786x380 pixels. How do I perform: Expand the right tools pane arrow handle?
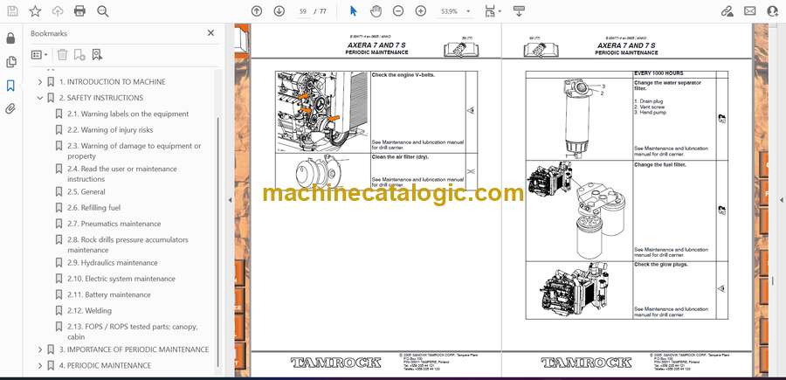click(x=781, y=199)
